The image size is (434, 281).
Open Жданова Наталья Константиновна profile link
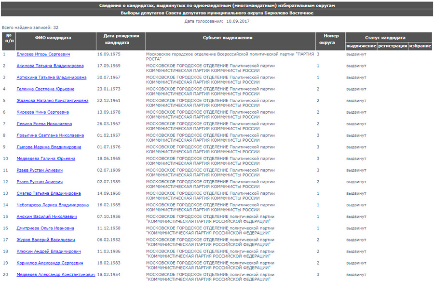[52, 101]
